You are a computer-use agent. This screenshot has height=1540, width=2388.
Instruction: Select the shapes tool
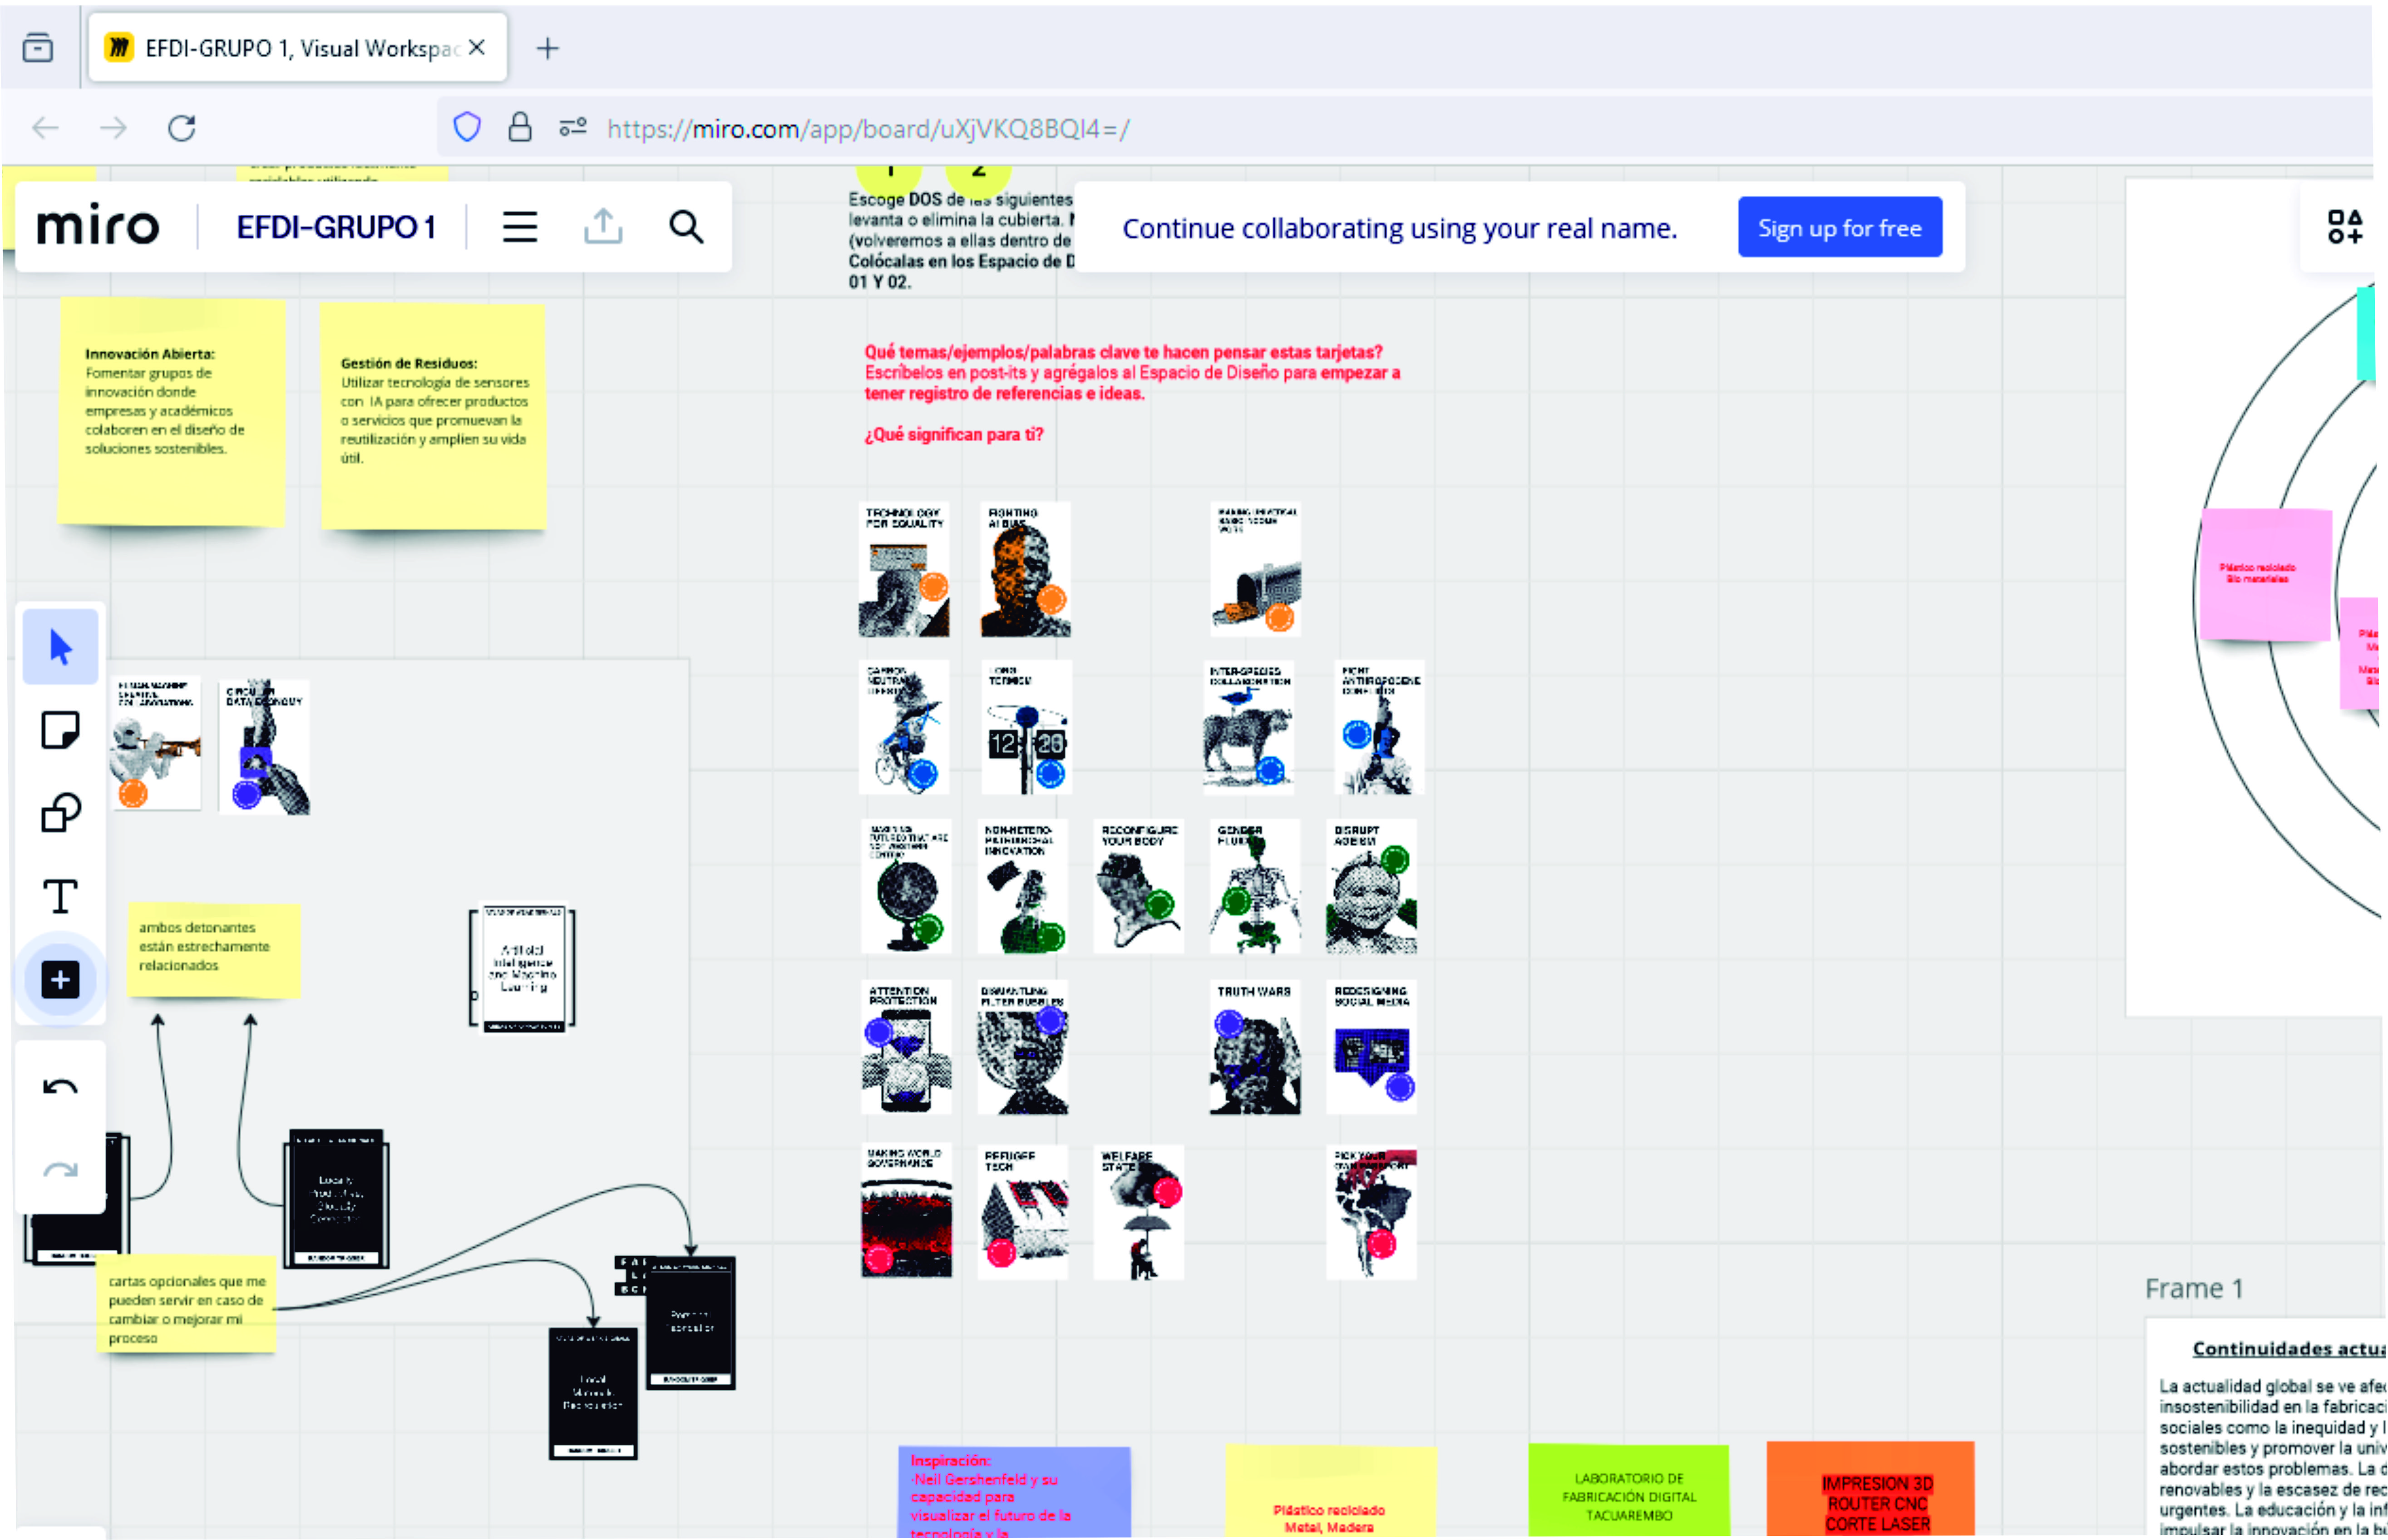(x=60, y=813)
